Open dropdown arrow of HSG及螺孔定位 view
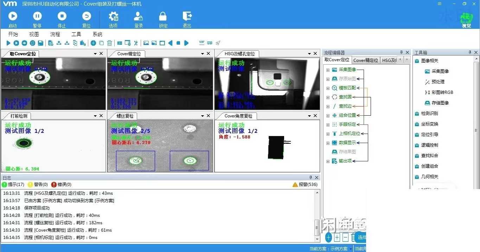The height and width of the screenshot is (252, 480). click(x=310, y=54)
